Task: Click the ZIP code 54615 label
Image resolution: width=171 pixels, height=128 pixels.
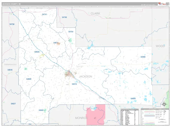Action: 74,84
